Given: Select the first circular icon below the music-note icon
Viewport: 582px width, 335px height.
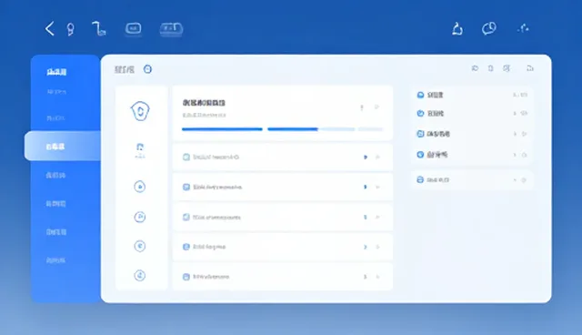Looking at the screenshot, I should pos(139,187).
